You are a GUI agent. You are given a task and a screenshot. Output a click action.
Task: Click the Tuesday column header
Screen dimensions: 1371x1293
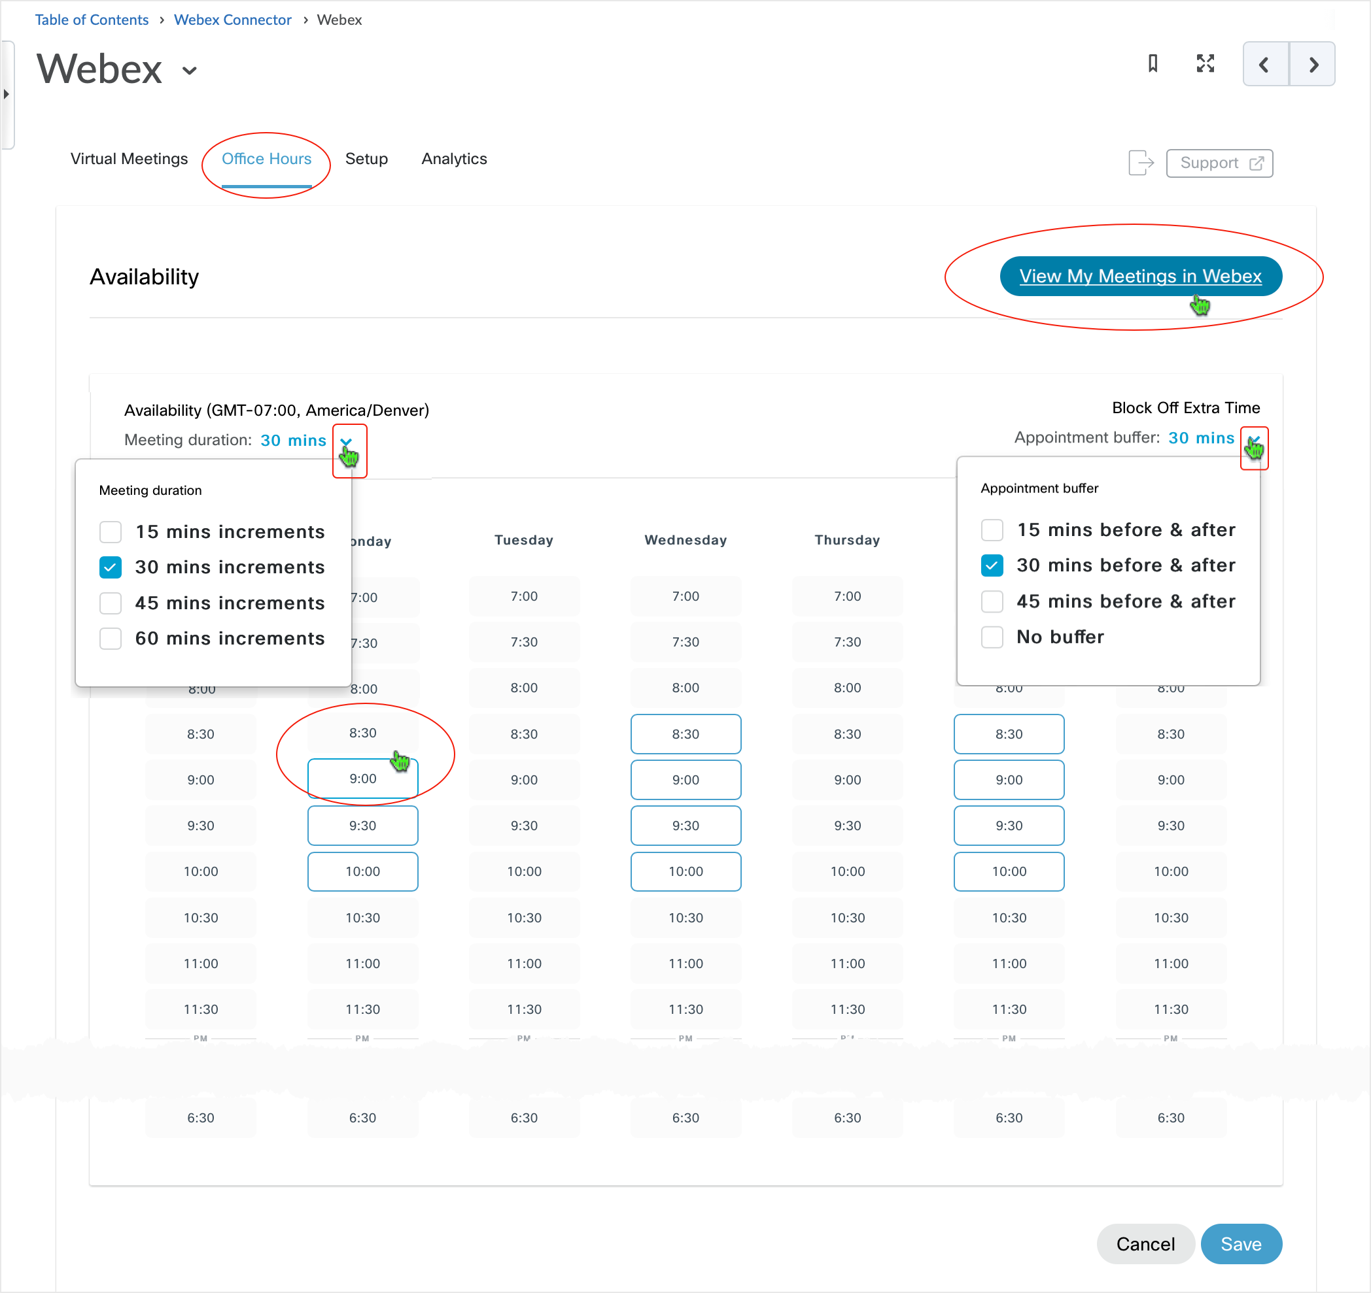tap(524, 541)
